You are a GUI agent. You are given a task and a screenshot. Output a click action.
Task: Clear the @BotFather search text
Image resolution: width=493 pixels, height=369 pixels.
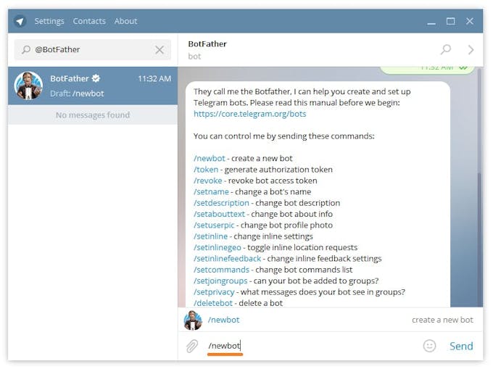[159, 49]
